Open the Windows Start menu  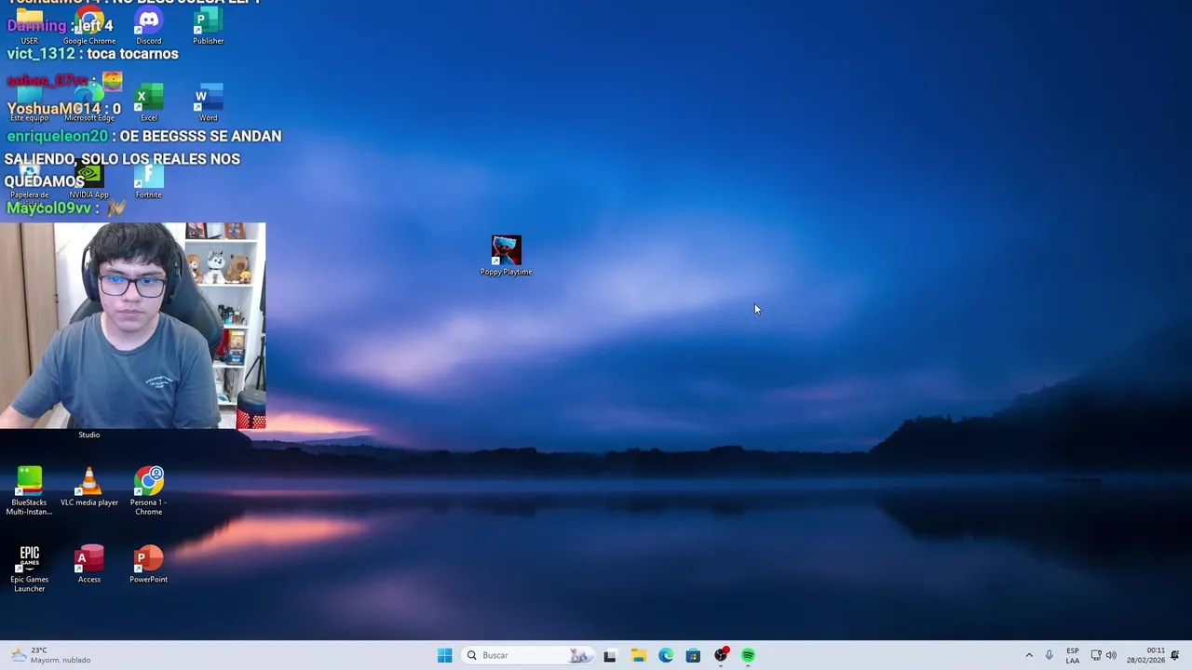[444, 655]
